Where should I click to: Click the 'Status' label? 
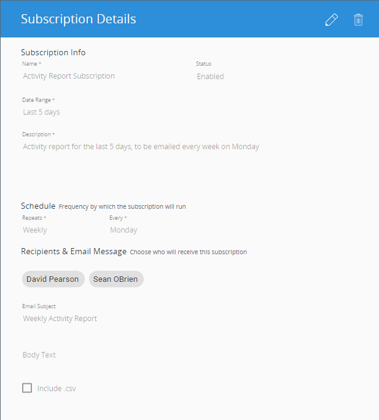click(x=204, y=64)
